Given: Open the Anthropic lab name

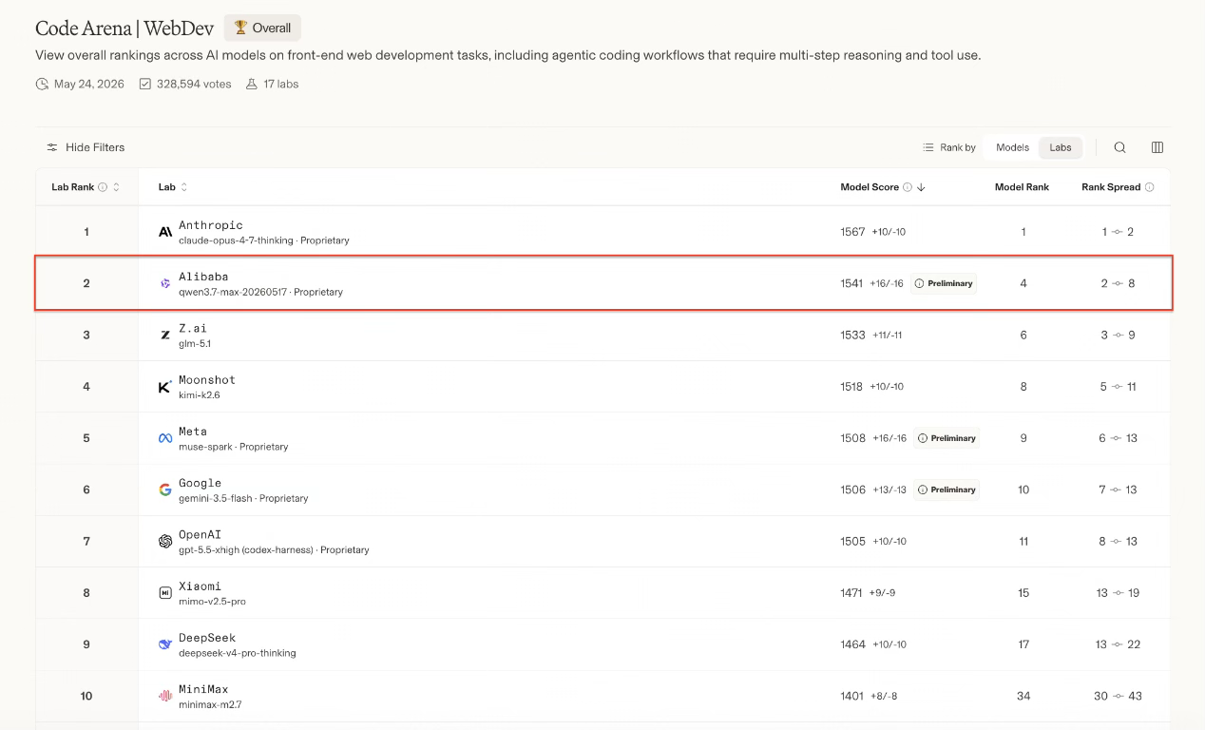Looking at the screenshot, I should pos(211,225).
